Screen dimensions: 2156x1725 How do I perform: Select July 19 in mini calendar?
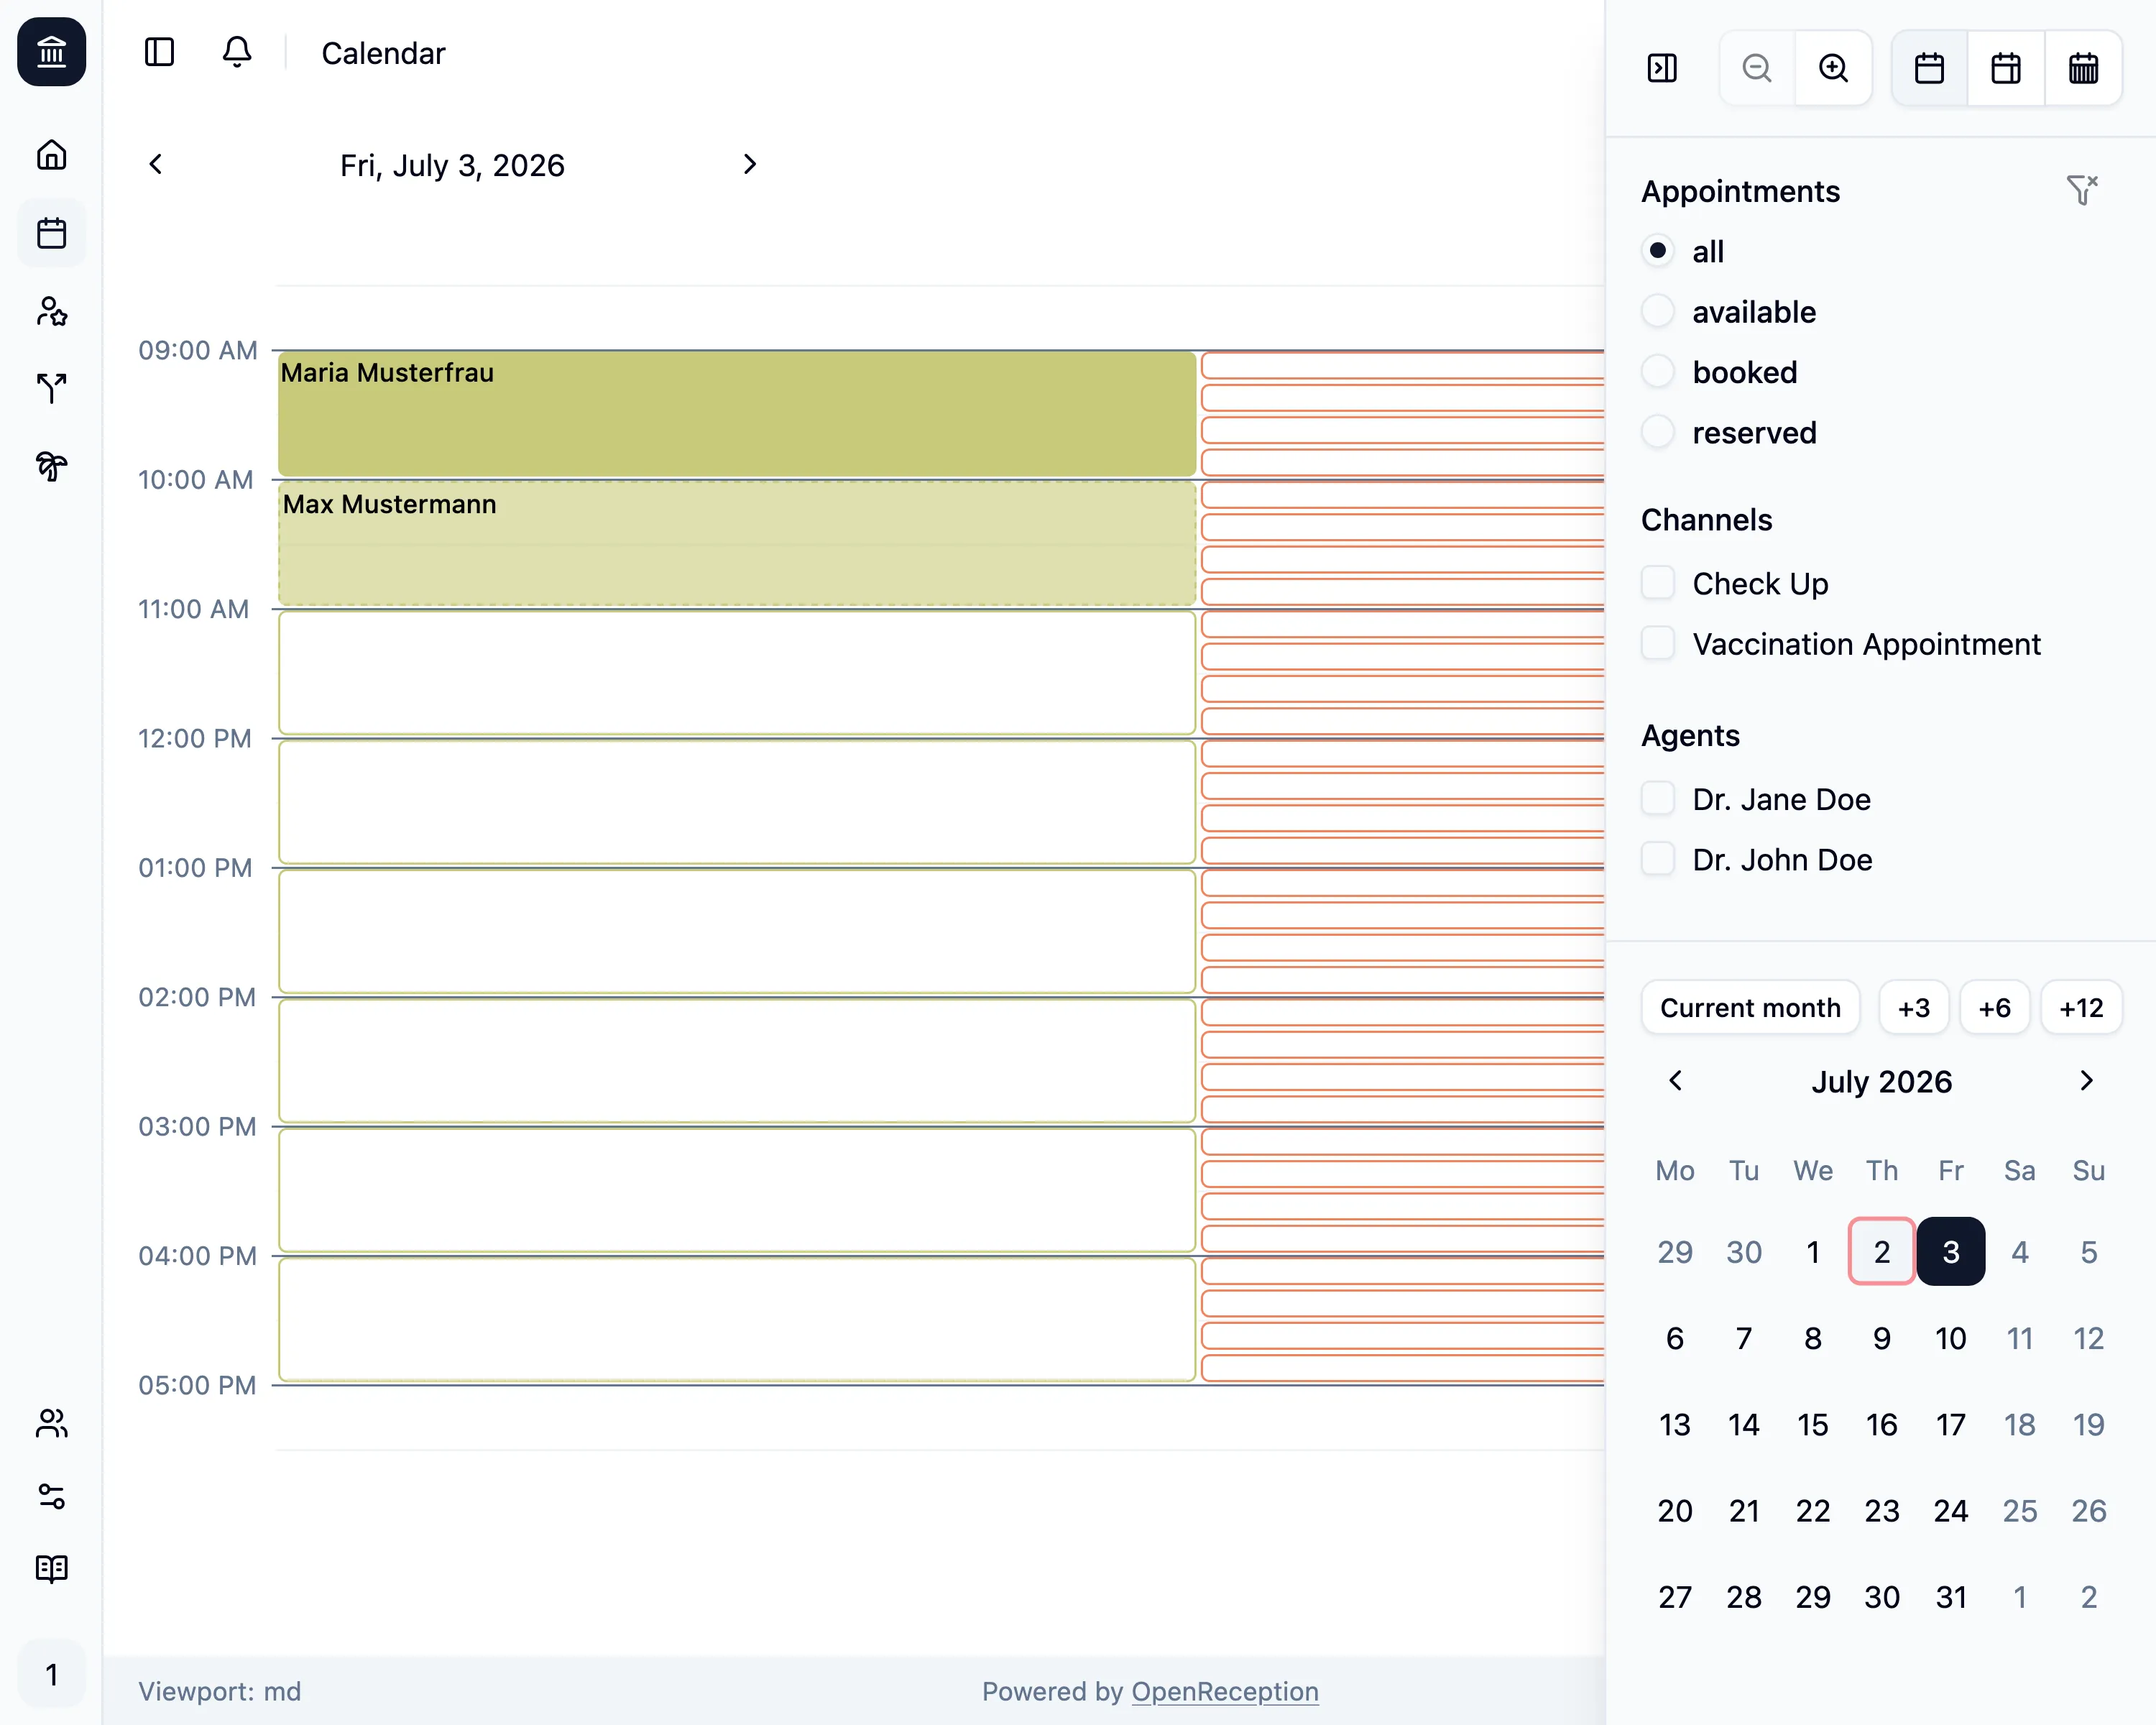(2088, 1424)
